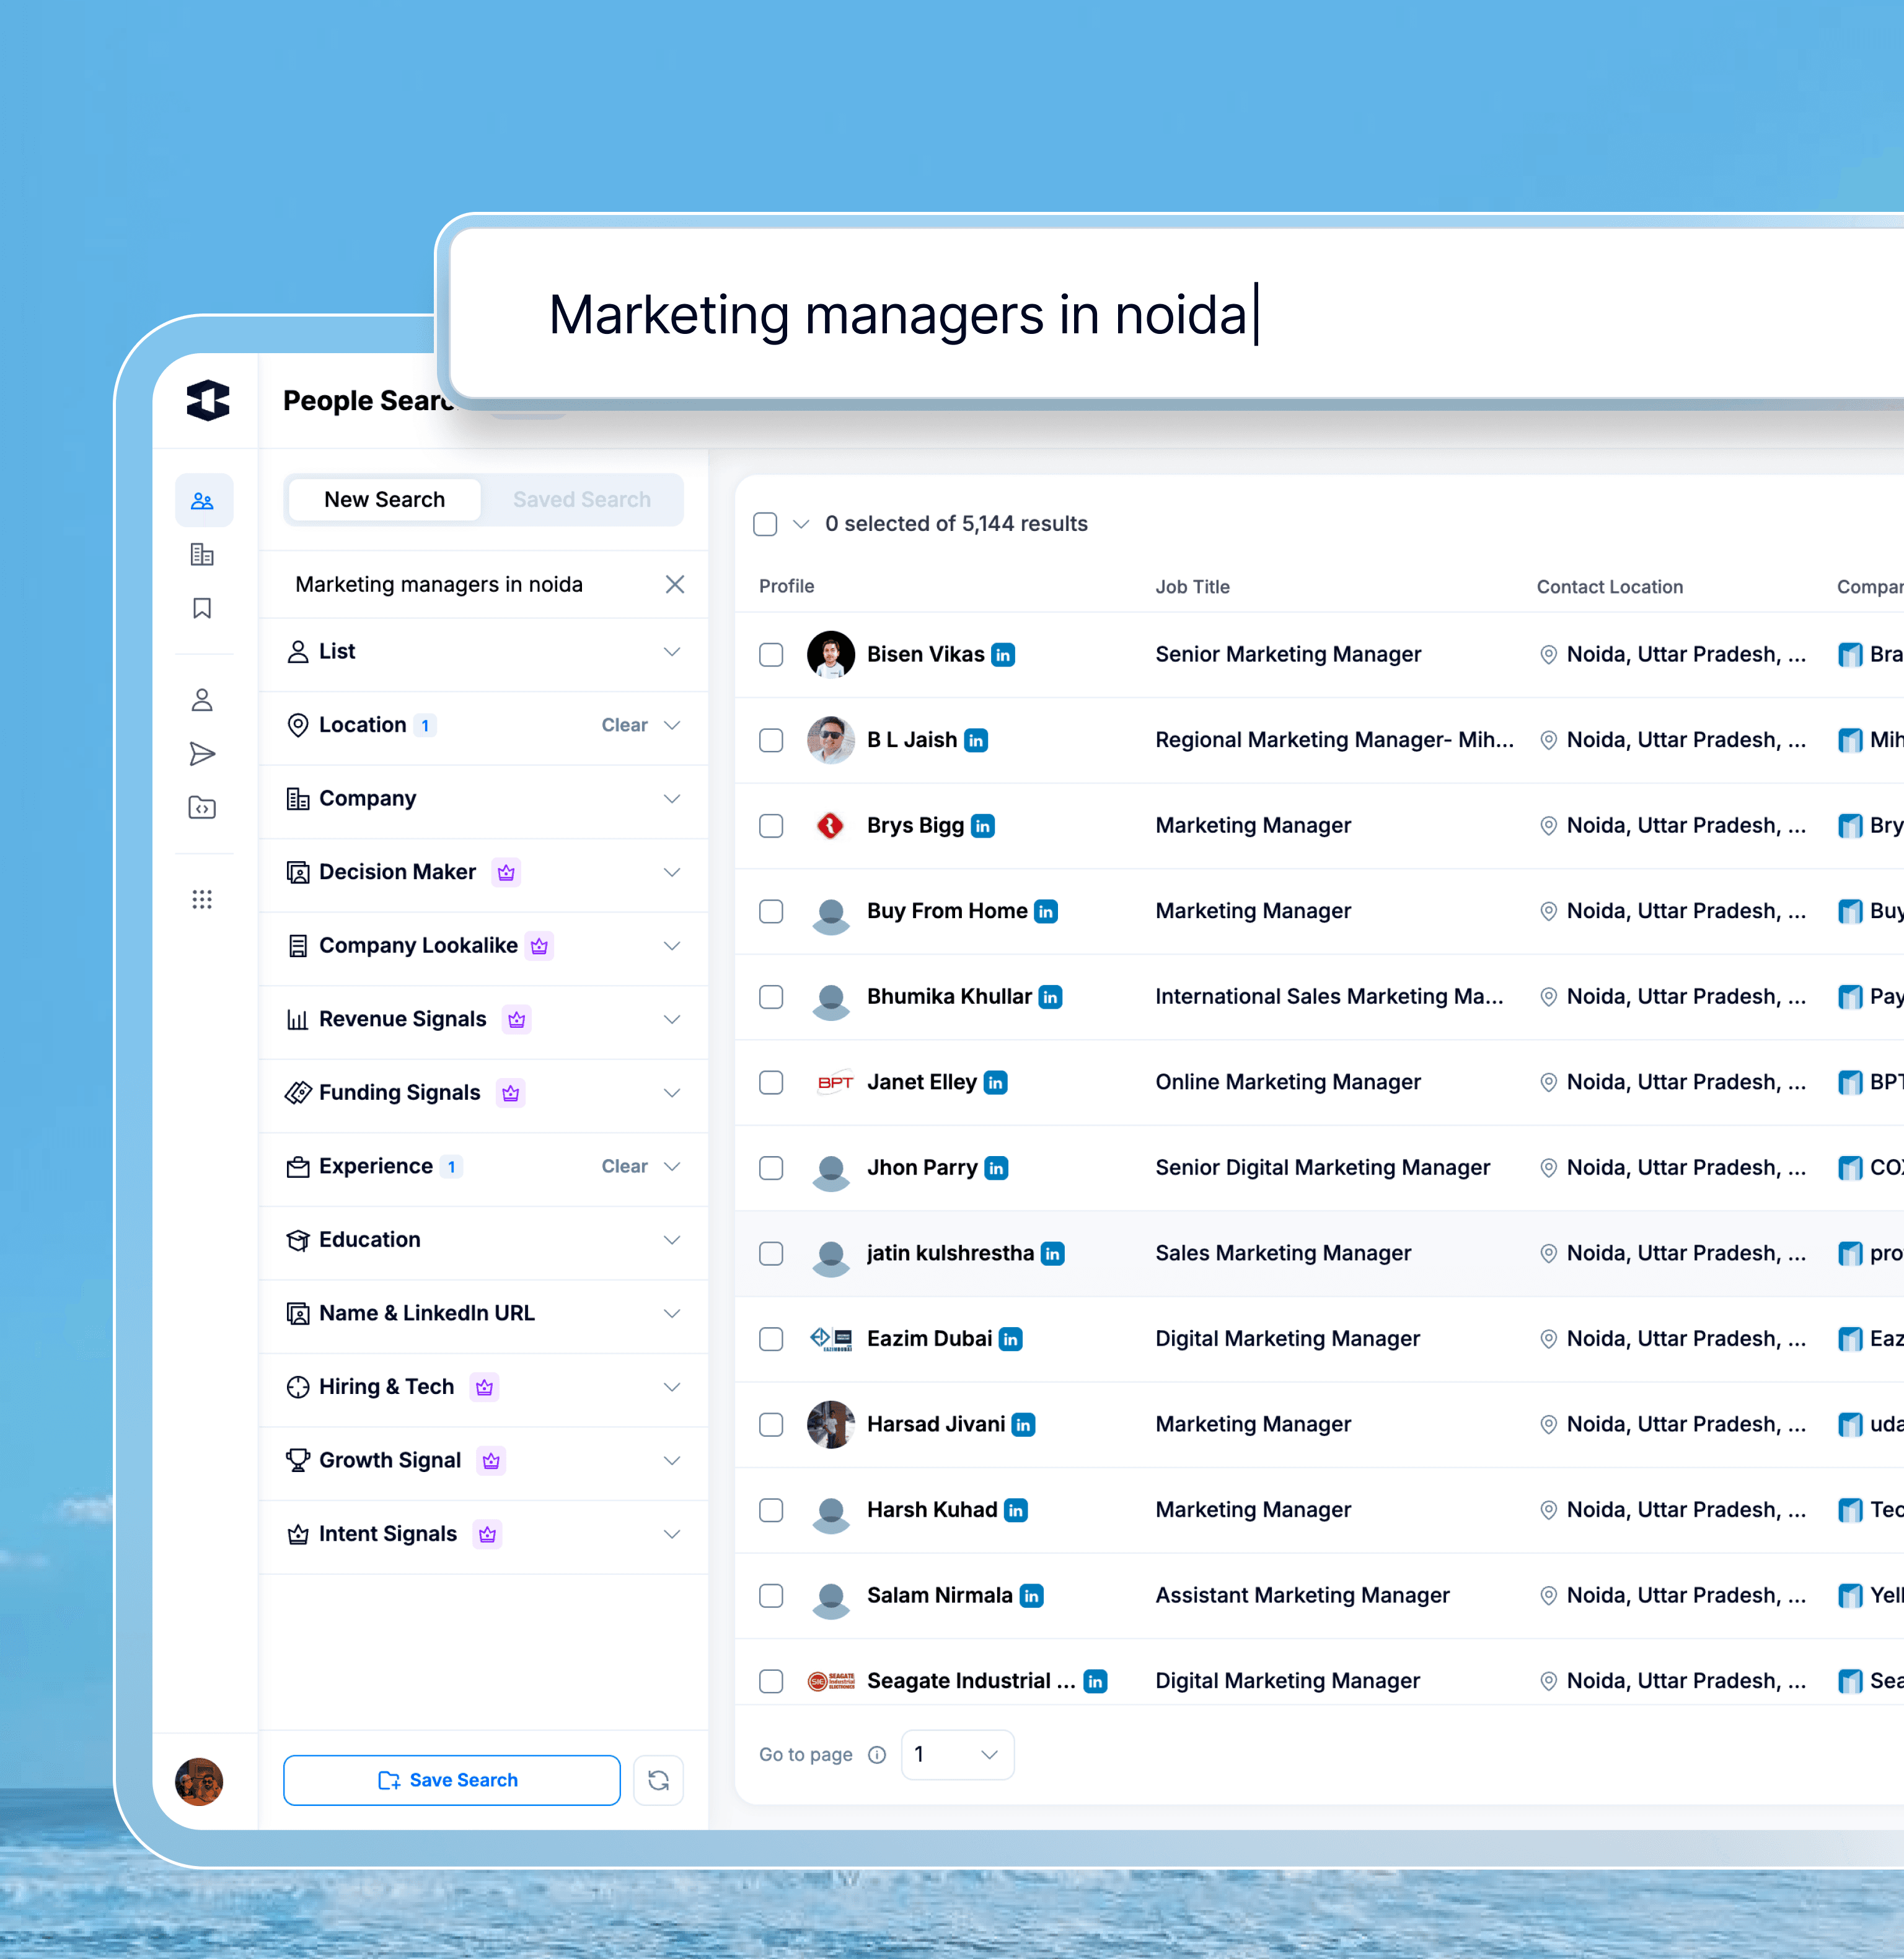
Task: Click the user avatar at bottom left
Action: coord(199,1781)
